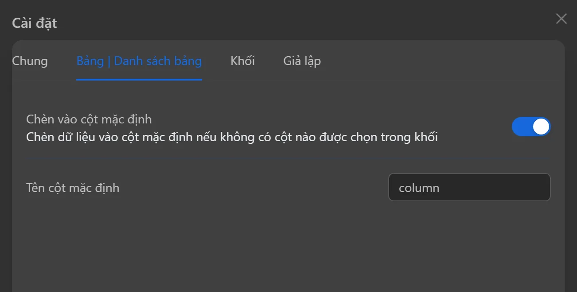Viewport: 577px width, 292px height.
Task: Click the blue underline below the active tab
Action: coord(139,80)
